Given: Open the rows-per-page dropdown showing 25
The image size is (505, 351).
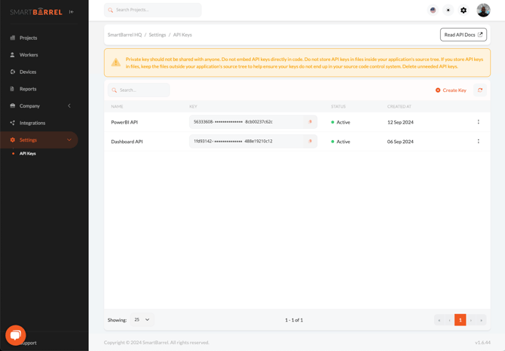Looking at the screenshot, I should coord(142,320).
